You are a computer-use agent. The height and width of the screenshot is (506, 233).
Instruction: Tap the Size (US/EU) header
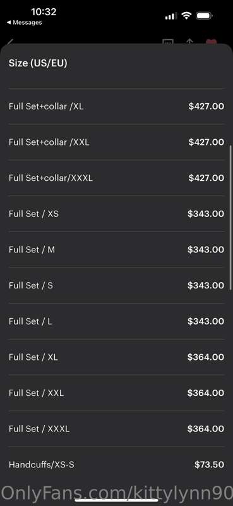point(38,63)
